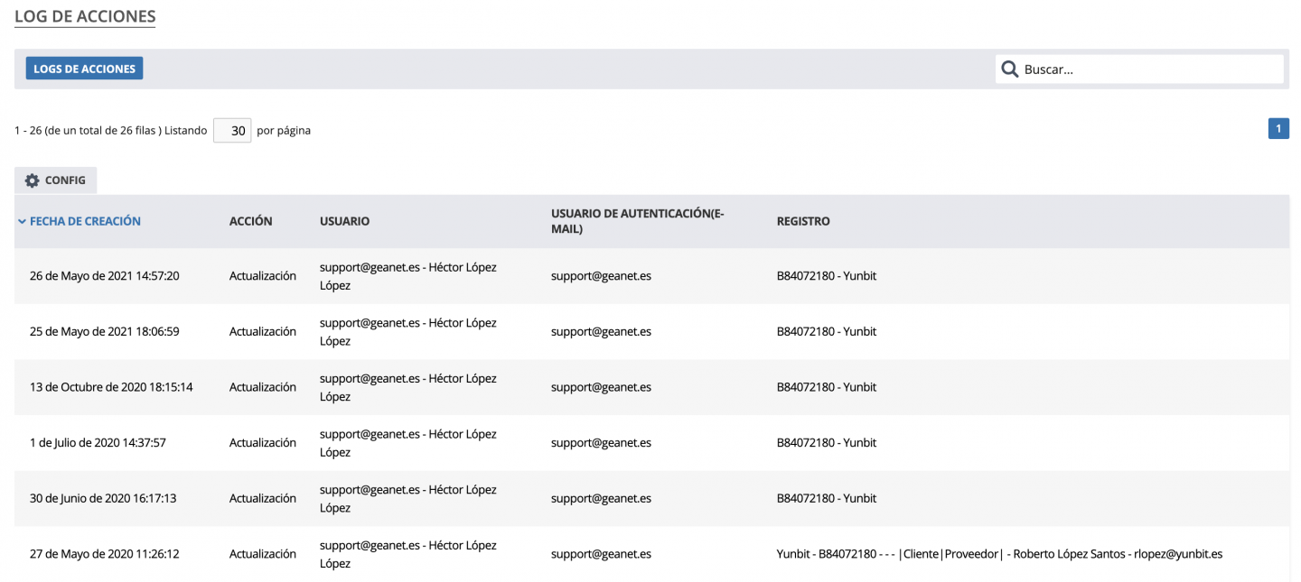Toggle sort arrow on Fecha de Creación
Screen dimensions: 1301x582
[x=22, y=221]
